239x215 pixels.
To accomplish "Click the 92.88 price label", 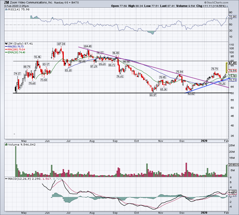I will (82, 62).
